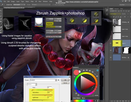The width and height of the screenshot is (131, 102).
Task: Select the Eyedropper tool icon in options bar
Action: click(2, 5)
